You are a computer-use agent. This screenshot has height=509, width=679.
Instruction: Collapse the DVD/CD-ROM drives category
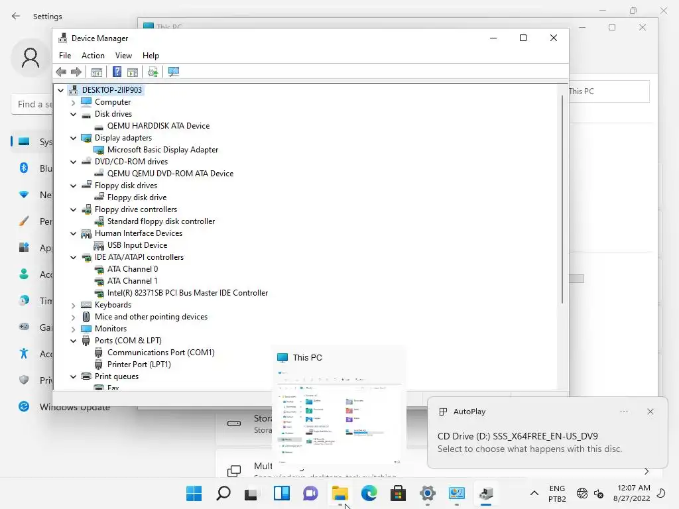tap(73, 162)
